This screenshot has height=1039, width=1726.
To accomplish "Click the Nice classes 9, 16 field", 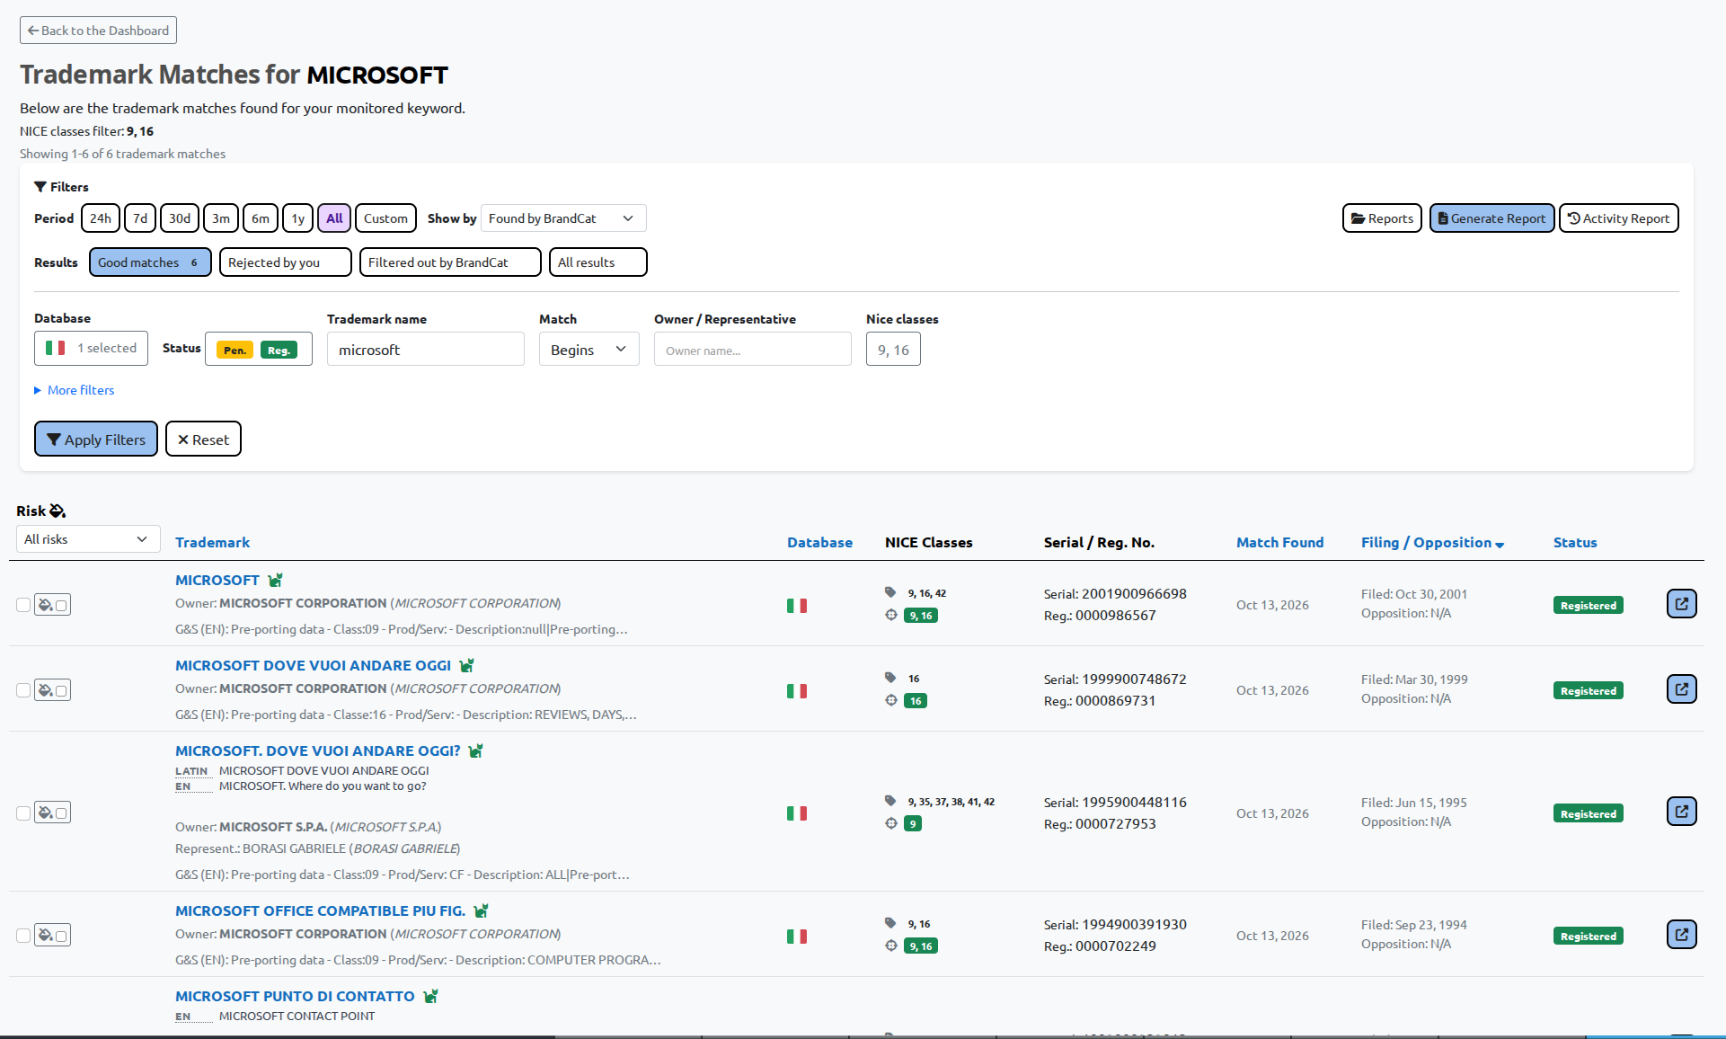I will pos(893,350).
